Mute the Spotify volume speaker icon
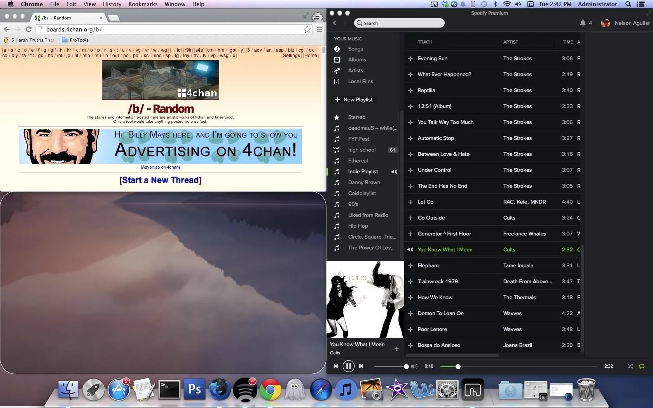Viewport: 653px width, 408px height. [414, 366]
